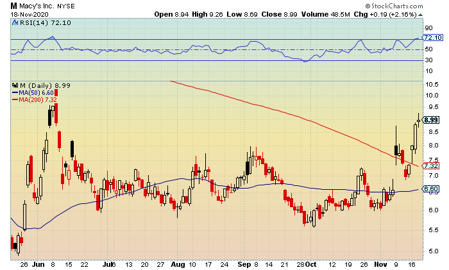The height and width of the screenshot is (270, 449).
Task: Click the 5.0 price axis label
Action: pos(434,251)
